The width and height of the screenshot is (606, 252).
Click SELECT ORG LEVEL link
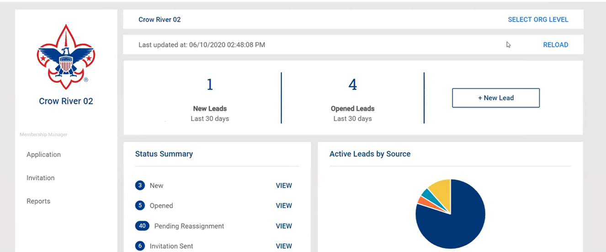point(538,20)
